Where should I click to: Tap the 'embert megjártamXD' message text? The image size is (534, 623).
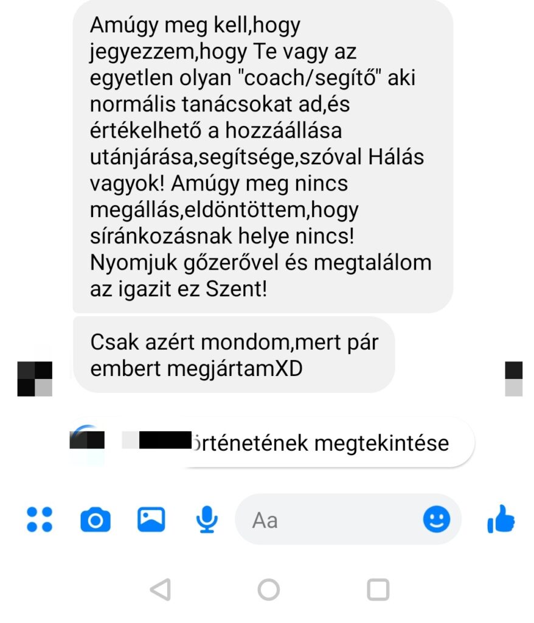pos(196,369)
